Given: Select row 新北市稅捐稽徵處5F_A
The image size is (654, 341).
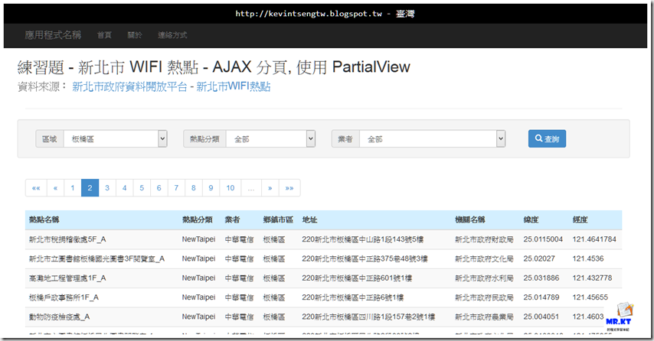Looking at the screenshot, I should pos(323,239).
